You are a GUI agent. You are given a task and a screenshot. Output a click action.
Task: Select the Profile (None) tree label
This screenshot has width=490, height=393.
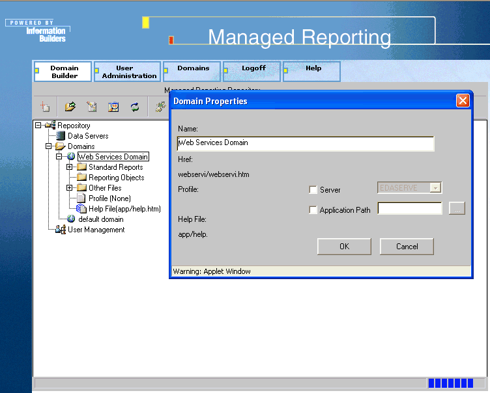tap(109, 198)
